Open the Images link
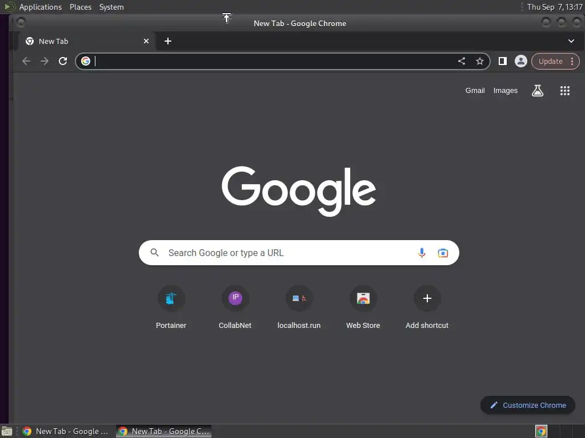The image size is (585, 438). (x=506, y=91)
